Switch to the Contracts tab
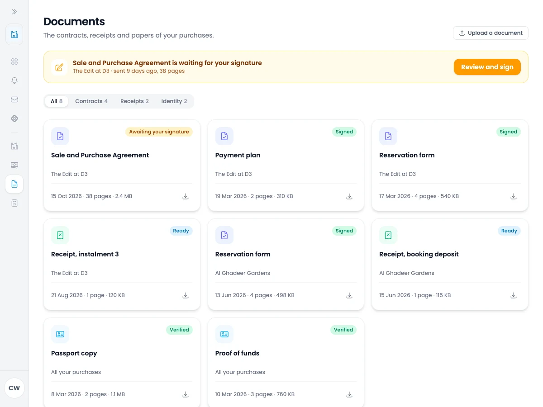543x407 pixels. click(x=91, y=101)
